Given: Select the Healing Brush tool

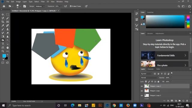Looking at the screenshot, I should pyautogui.click(x=7, y=25).
